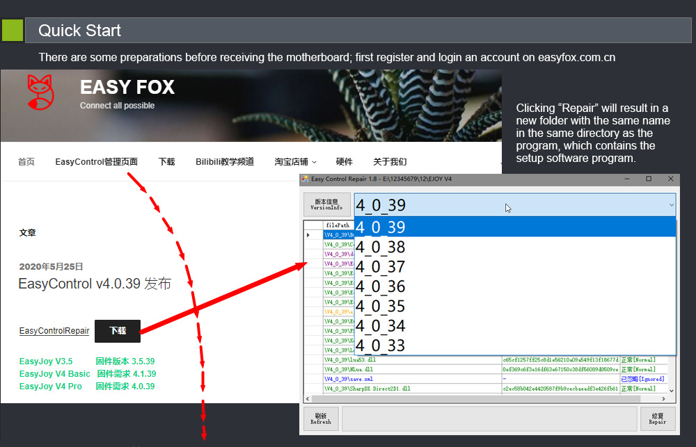Expand the version combo box arrow
The width and height of the screenshot is (696, 447).
(670, 205)
